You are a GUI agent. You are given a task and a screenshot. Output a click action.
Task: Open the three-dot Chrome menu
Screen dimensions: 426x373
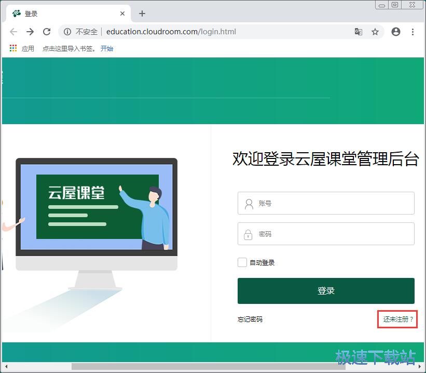(413, 32)
